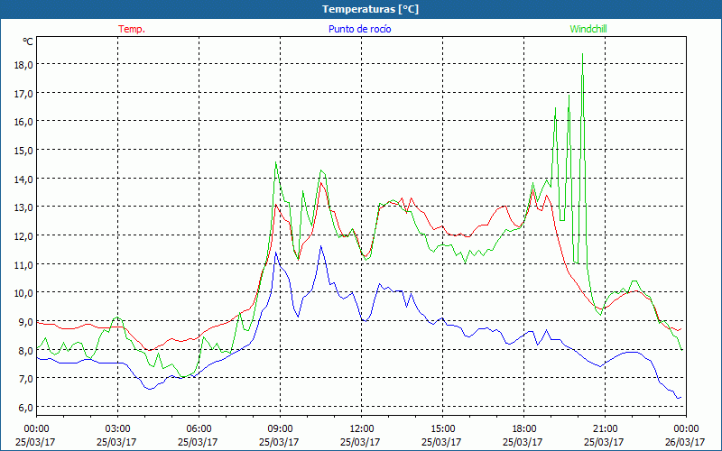
Task: Click the 'Temperaturas [°C]' chart title
Action: click(x=370, y=9)
